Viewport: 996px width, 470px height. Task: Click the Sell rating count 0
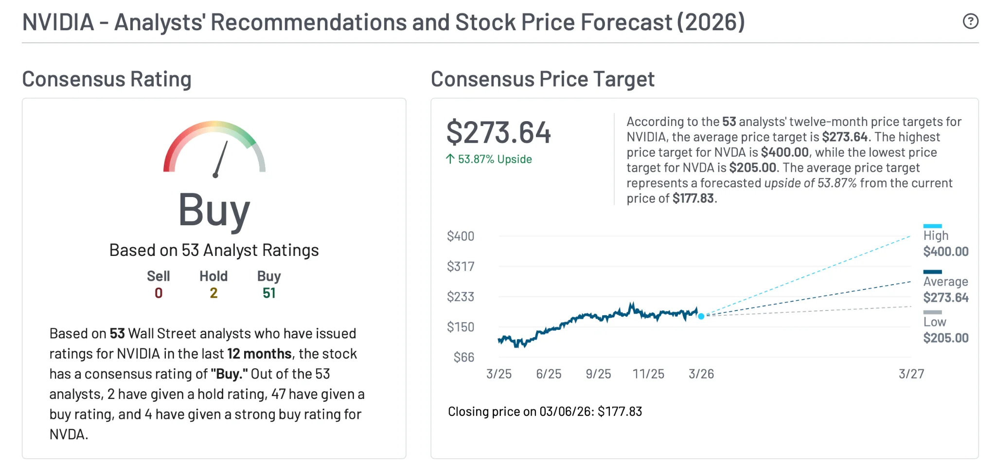(159, 293)
